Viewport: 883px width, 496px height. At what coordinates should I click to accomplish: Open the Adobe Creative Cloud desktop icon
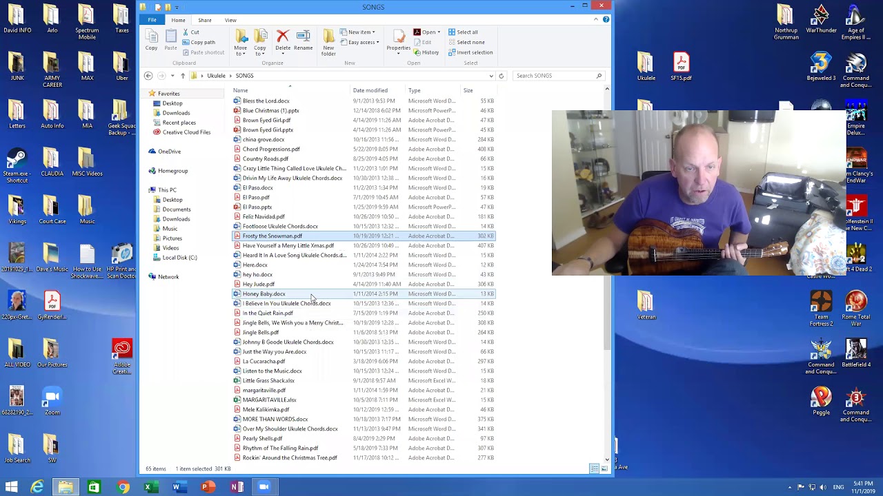(x=122, y=357)
